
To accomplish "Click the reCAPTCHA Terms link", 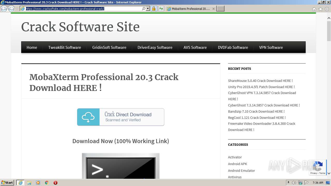I will click(322, 173).
